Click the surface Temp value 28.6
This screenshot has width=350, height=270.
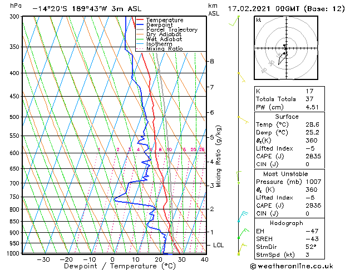pyautogui.click(x=312, y=124)
